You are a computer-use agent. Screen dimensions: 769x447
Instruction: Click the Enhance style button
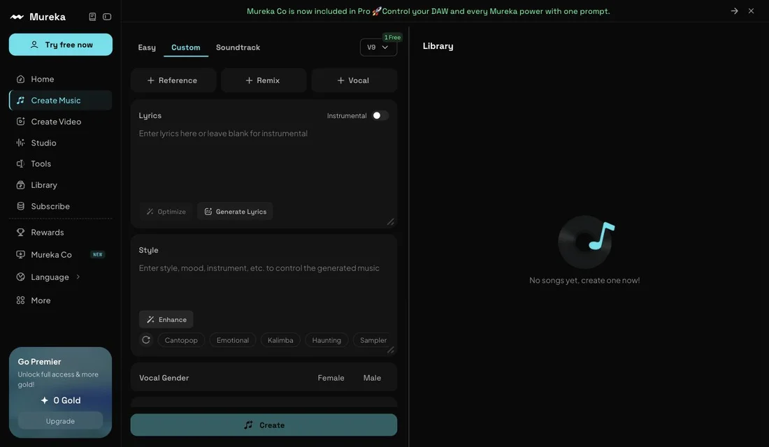[166, 320]
